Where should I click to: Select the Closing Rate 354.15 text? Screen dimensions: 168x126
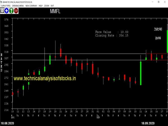click(112, 36)
